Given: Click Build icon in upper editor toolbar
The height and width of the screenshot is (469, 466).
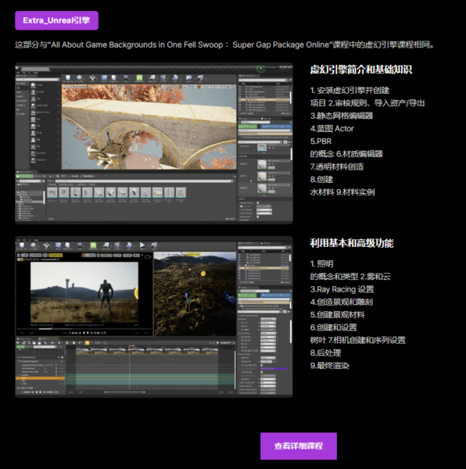Looking at the screenshot, I should click(x=175, y=77).
